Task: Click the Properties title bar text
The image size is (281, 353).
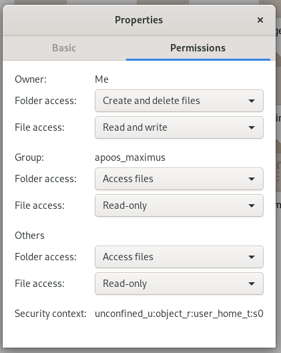Action: [x=139, y=20]
